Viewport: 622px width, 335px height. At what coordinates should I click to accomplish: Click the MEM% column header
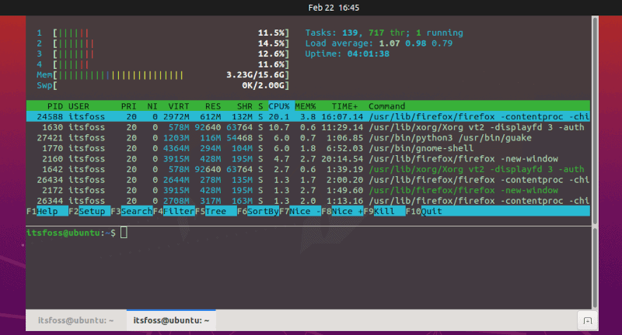pyautogui.click(x=306, y=105)
